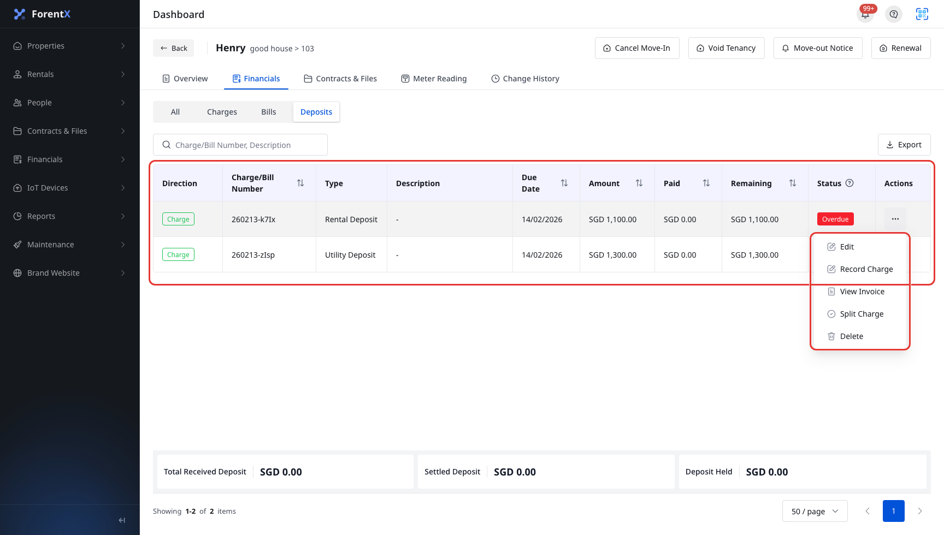Expand the Maintenance sidebar menu

point(70,245)
